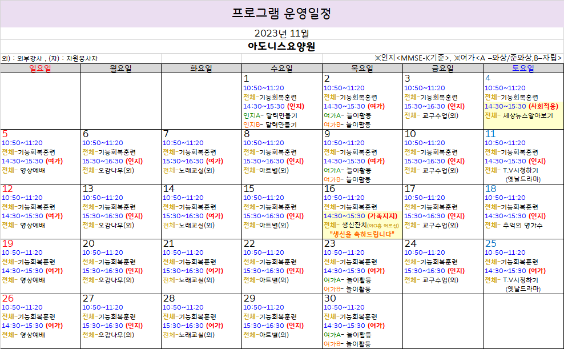
Task: Click the note starting with "※인지<MMSE-K기준>"
Action: tap(468, 58)
